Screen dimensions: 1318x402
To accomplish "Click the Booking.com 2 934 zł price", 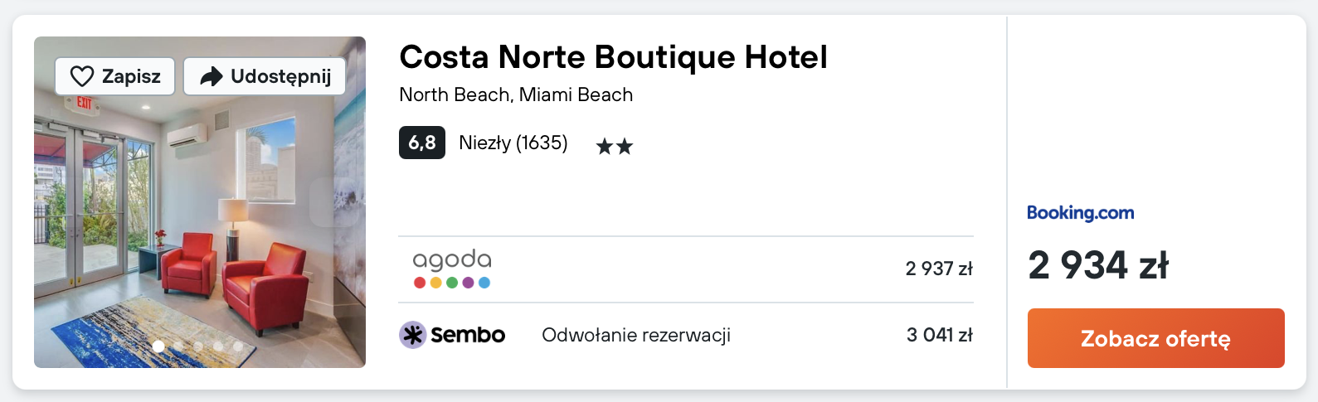I will click(x=1097, y=265).
